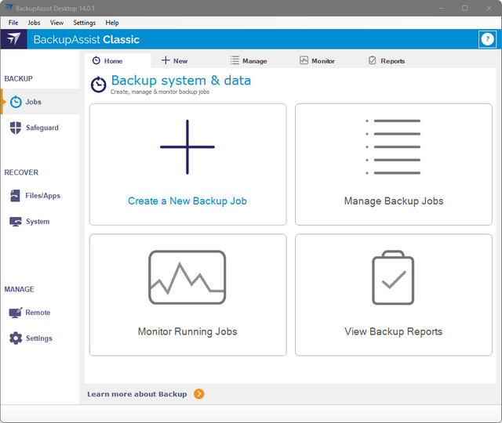Open Jobs in the Backup sidebar
Screen dimensions: 502x423
(33, 102)
